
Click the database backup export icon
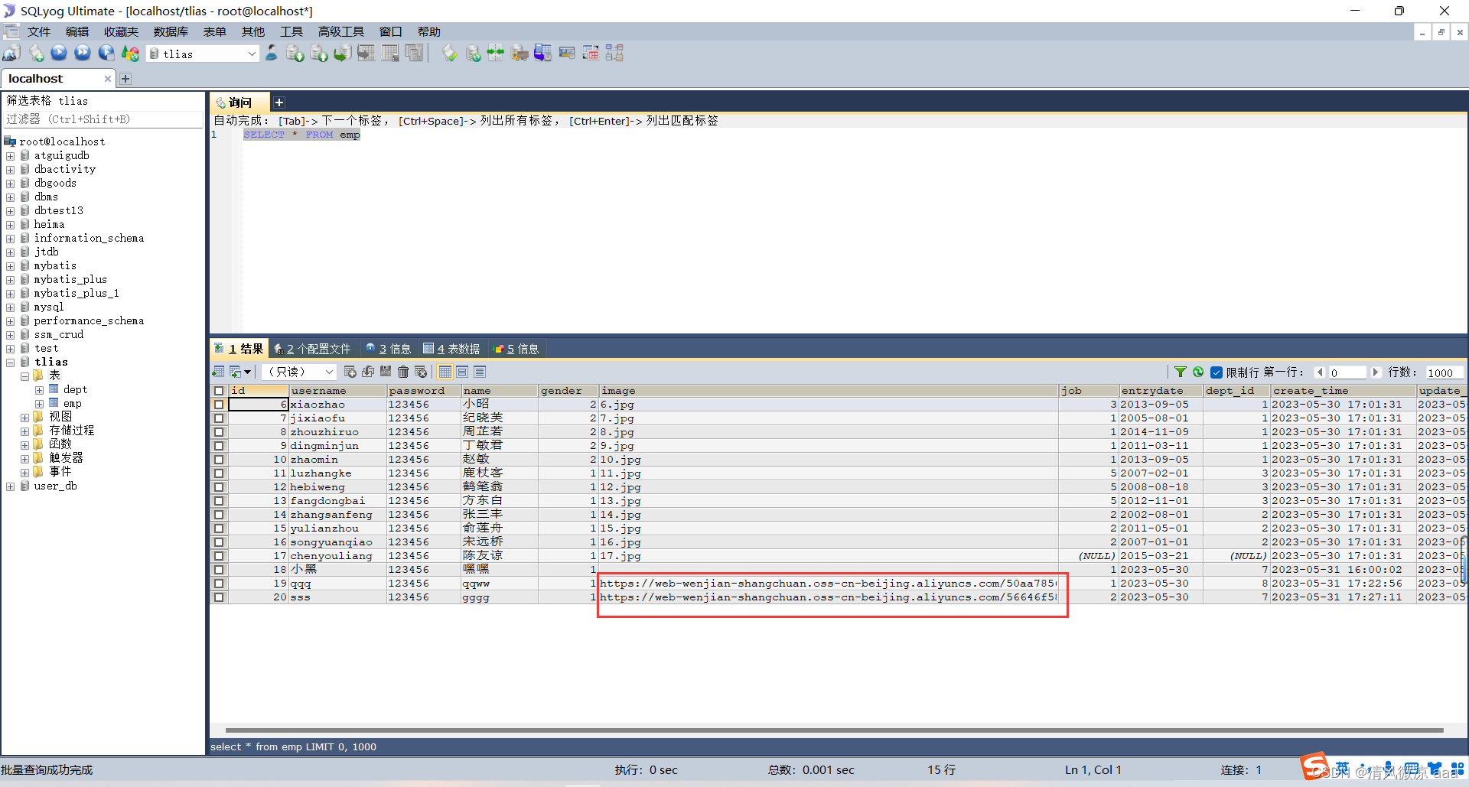295,54
